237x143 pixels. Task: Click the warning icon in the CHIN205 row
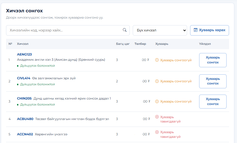click(157, 101)
